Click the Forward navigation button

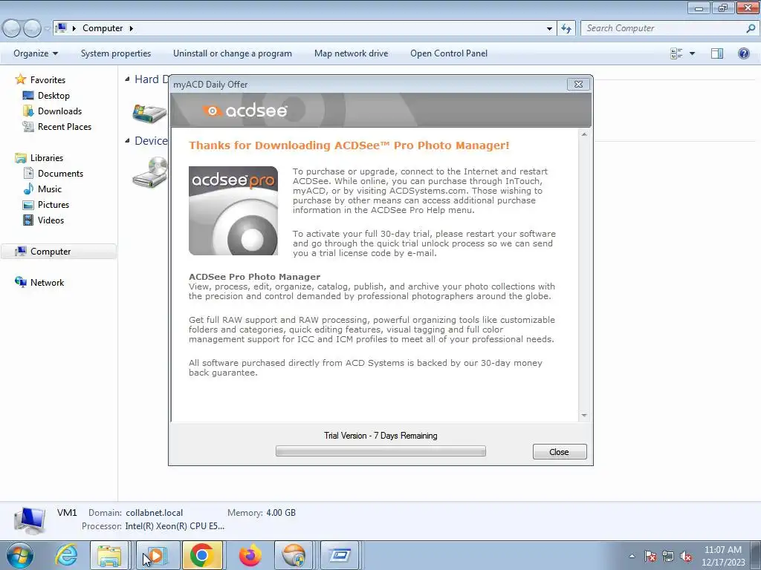click(32, 28)
